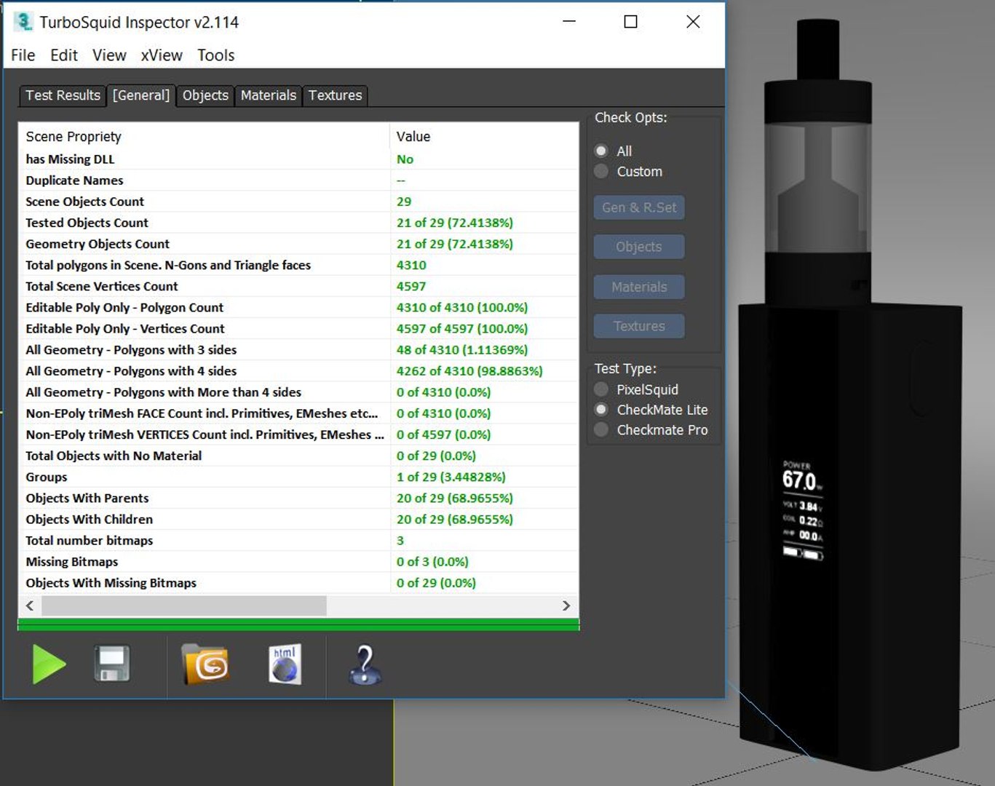Image resolution: width=995 pixels, height=786 pixels.
Task: Click the '4262 of 4310 (98.8863%)' value
Action: click(469, 371)
